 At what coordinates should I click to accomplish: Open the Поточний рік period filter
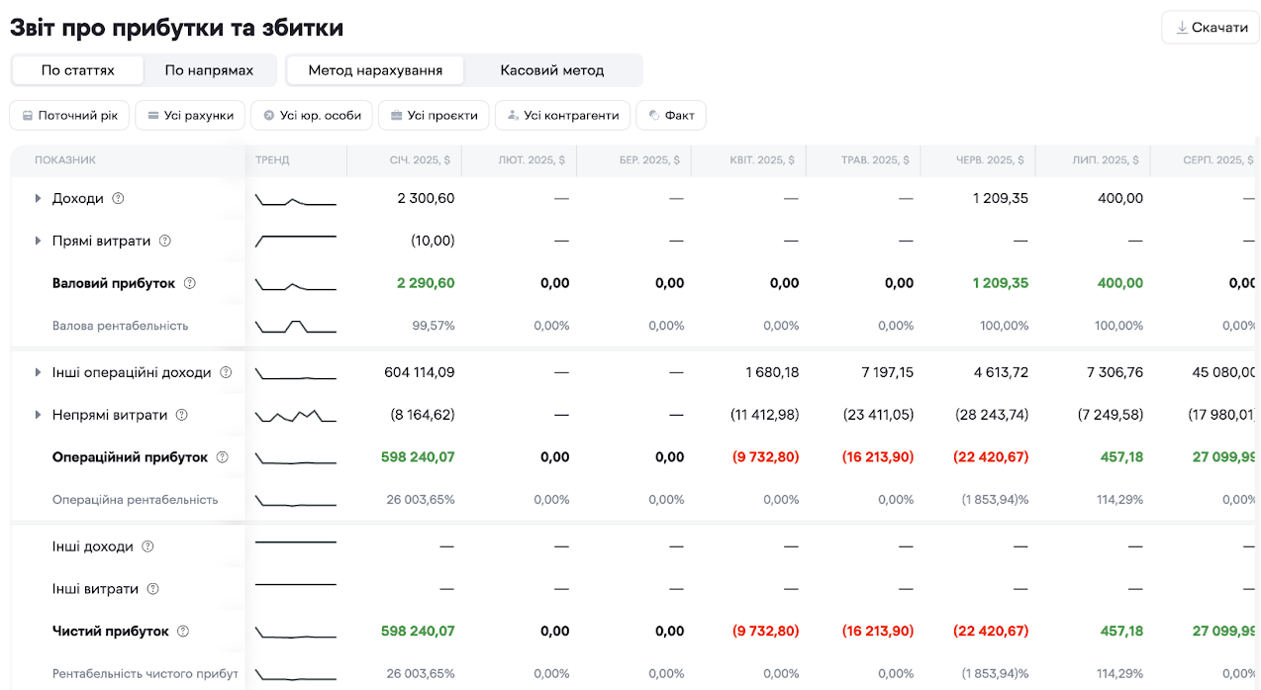69,115
